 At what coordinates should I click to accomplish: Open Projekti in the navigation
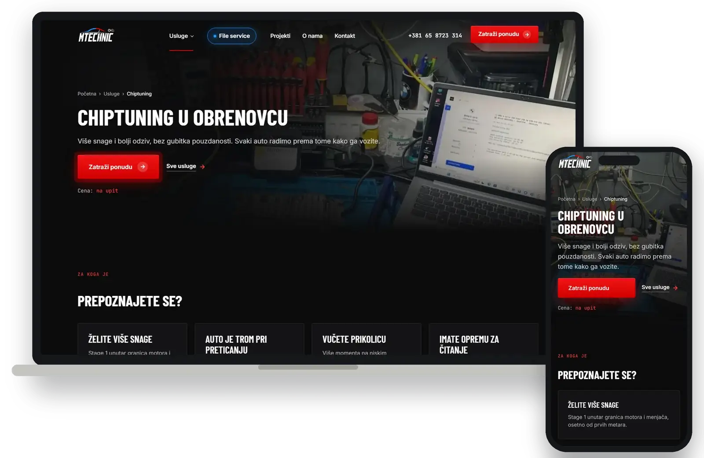click(x=280, y=36)
